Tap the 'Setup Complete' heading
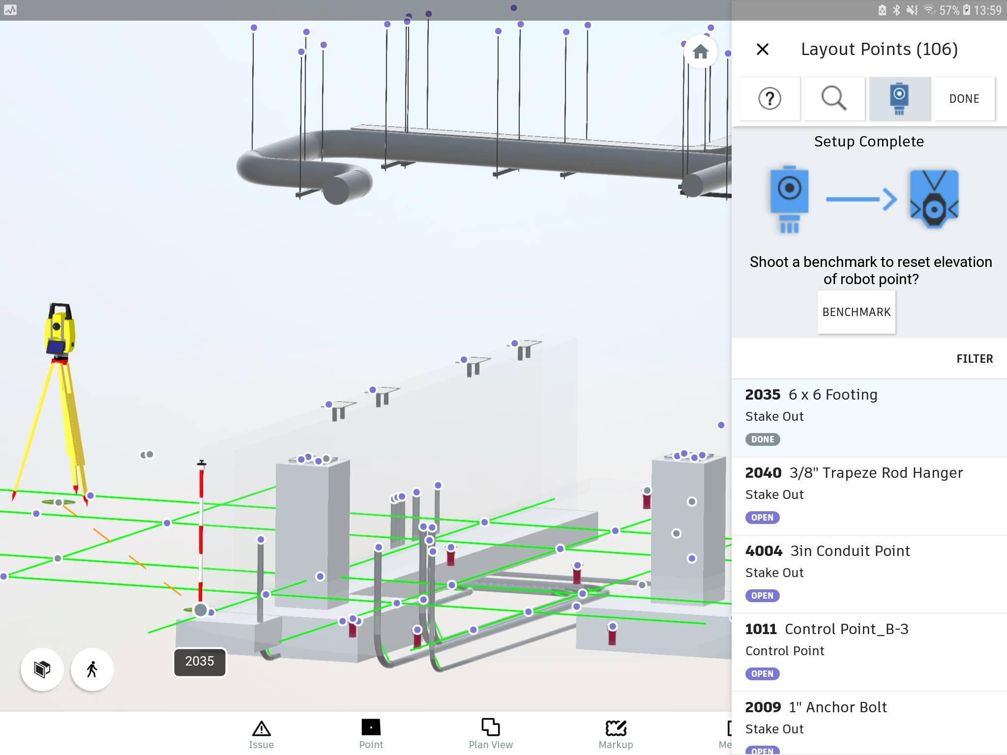Screen dimensions: 1007x755 pyautogui.click(x=869, y=142)
